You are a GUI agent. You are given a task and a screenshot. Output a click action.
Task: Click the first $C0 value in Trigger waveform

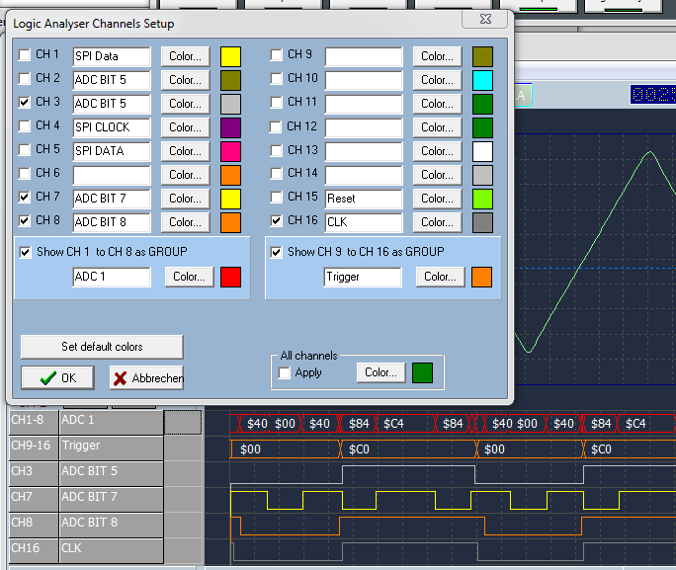(x=359, y=449)
